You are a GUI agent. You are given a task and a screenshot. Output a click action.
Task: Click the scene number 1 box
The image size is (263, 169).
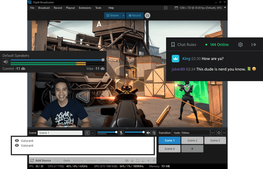click(87, 133)
